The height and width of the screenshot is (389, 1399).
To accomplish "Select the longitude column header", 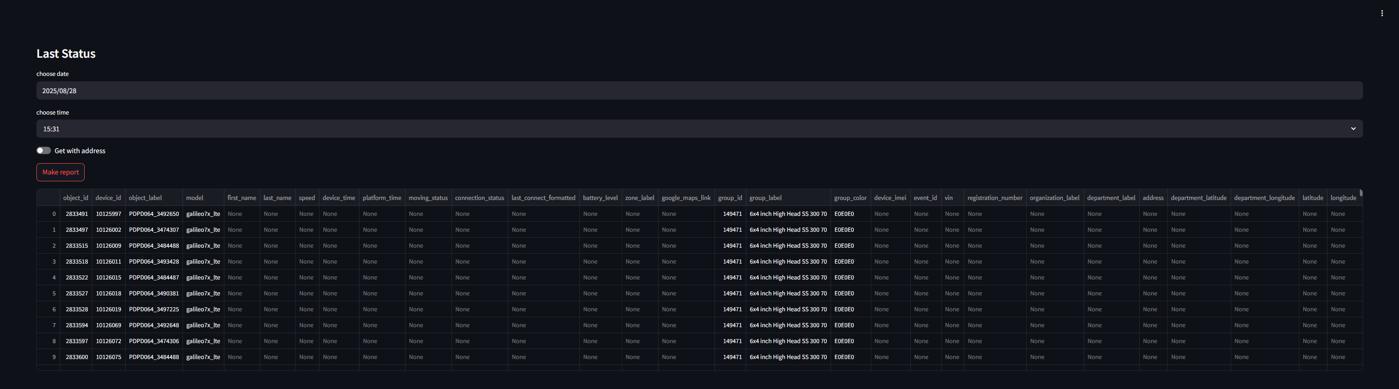I will pyautogui.click(x=1343, y=198).
